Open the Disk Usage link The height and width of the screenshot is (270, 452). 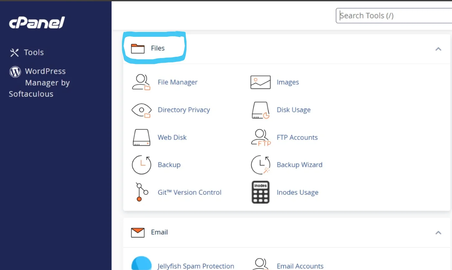click(294, 110)
